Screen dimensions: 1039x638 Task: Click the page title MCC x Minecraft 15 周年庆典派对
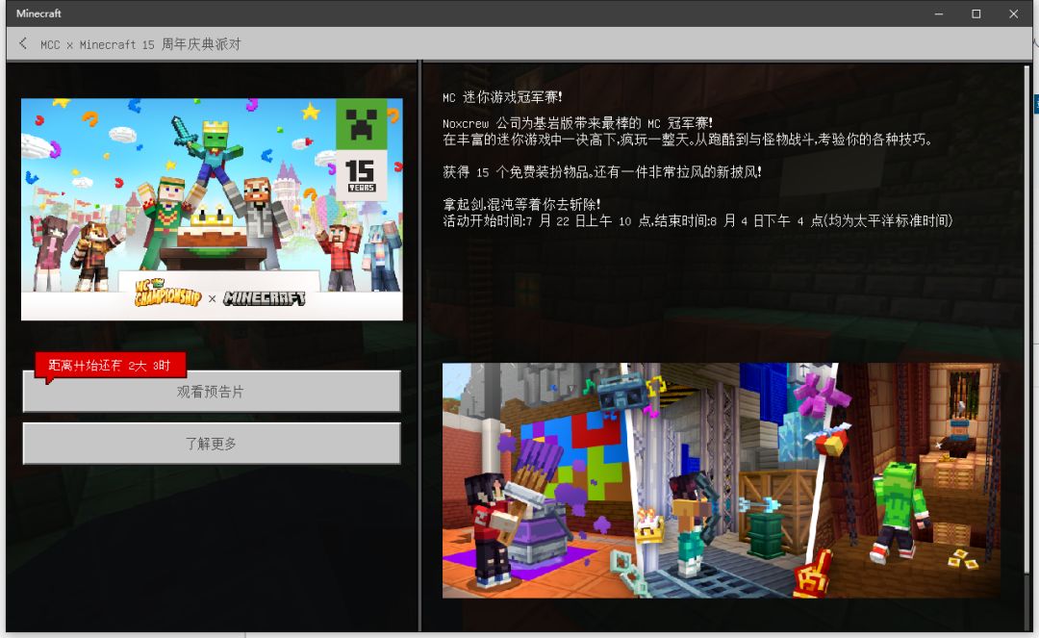click(x=140, y=44)
